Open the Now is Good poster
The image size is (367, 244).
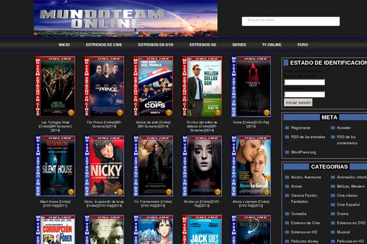251,166
